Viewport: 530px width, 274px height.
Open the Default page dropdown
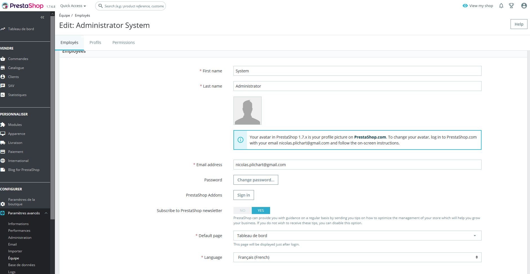[357, 236]
